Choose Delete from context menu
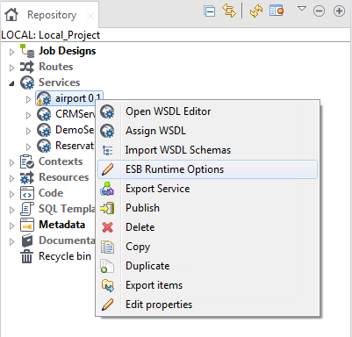The image size is (352, 337). [208, 227]
